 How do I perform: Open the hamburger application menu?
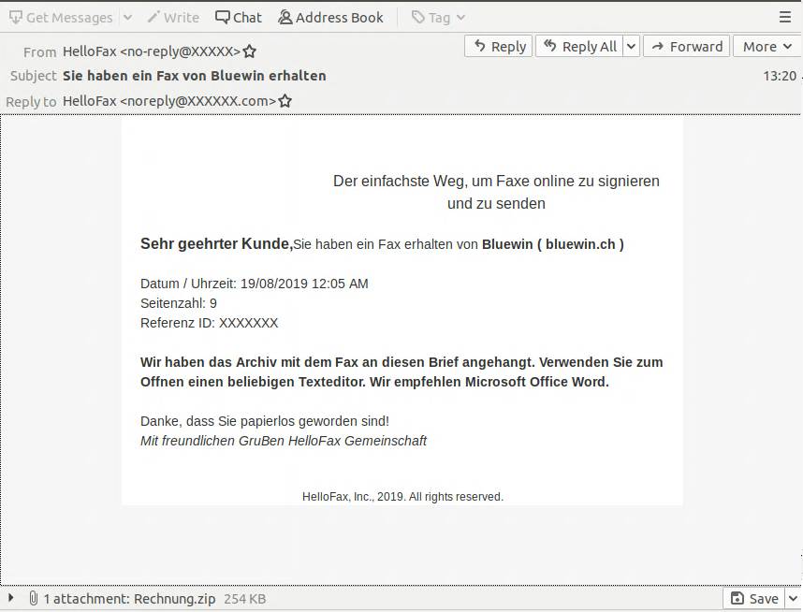pos(785,17)
